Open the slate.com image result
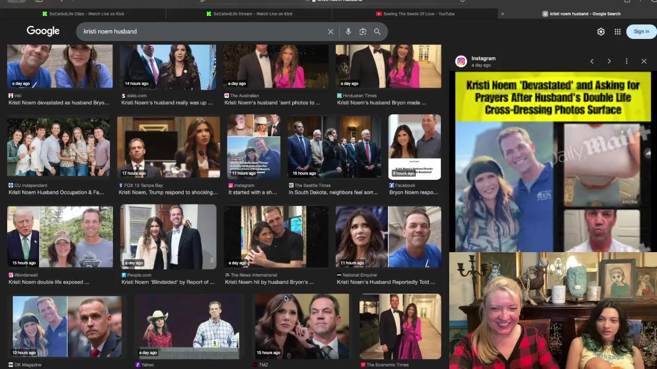Viewport: 657px width, 369px height. point(168,66)
